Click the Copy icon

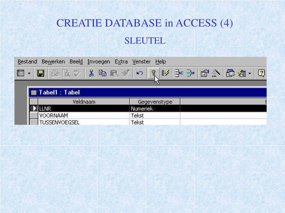(102, 73)
